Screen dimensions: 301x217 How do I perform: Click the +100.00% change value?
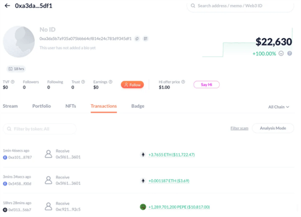pyautogui.click(x=264, y=54)
